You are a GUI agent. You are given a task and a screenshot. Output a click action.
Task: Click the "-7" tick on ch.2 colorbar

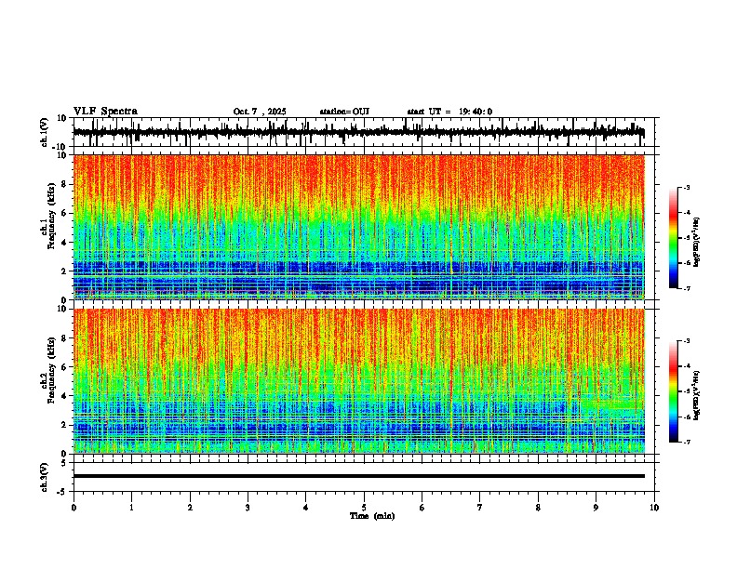pyautogui.click(x=687, y=442)
